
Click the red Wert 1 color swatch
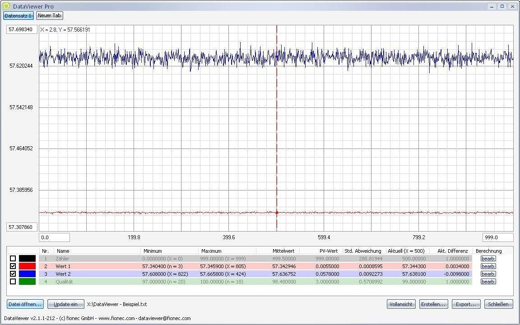click(27, 266)
